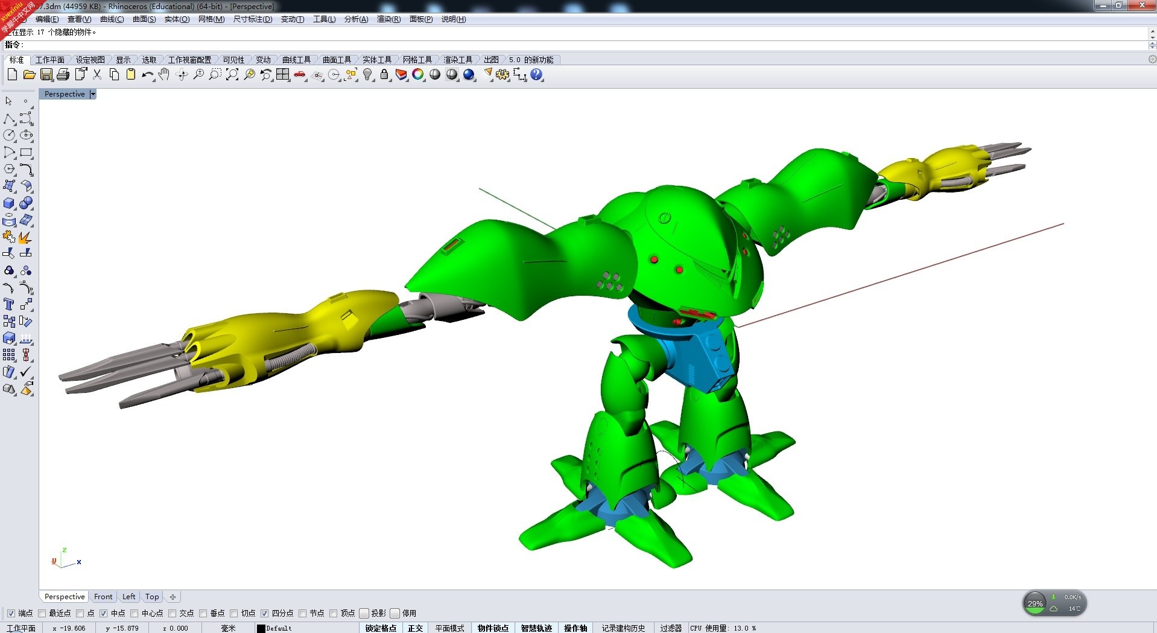
Task: Enable the 交点 osnap checkbox
Action: point(173,613)
